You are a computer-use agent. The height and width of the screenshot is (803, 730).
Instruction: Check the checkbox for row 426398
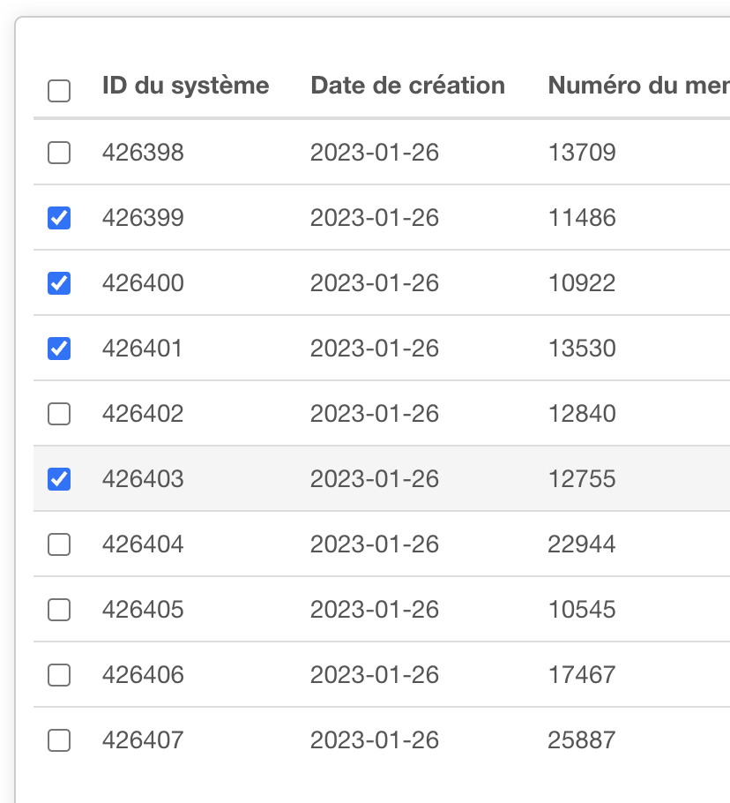58,153
